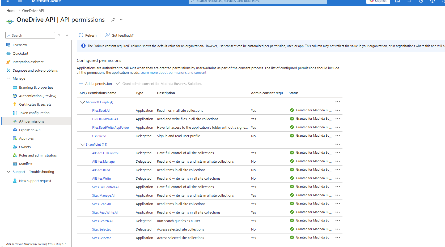Click Add a permission button

(x=95, y=84)
